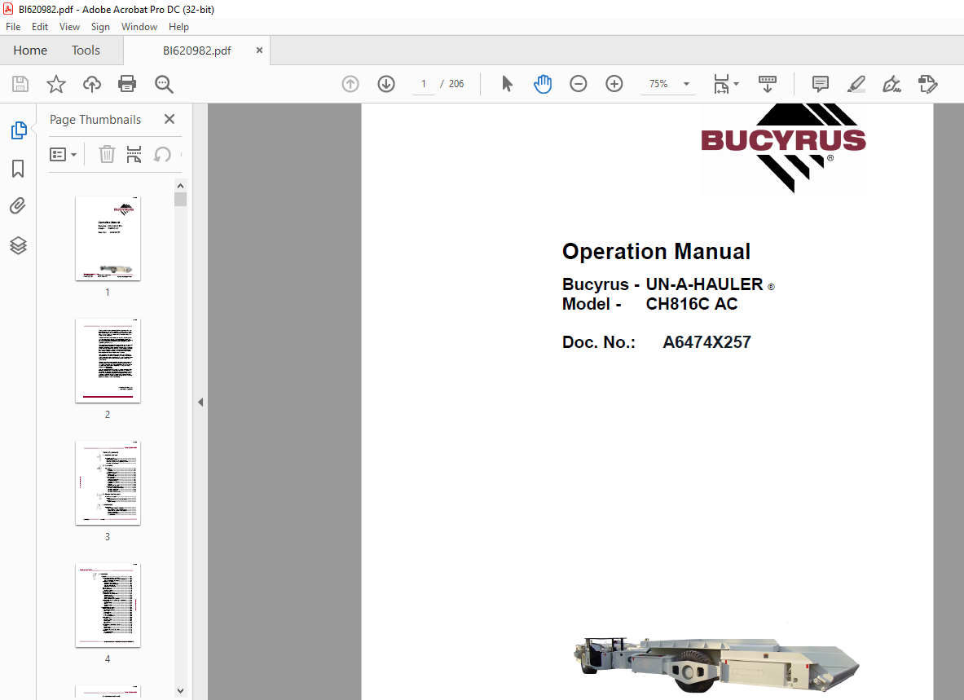Open fit page options dropdown arrow
964x700 pixels.
click(737, 84)
